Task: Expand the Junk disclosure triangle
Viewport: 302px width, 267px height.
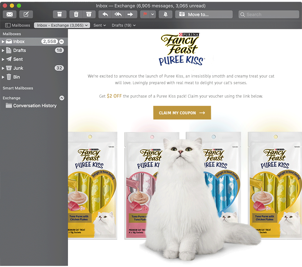Action: [3, 68]
